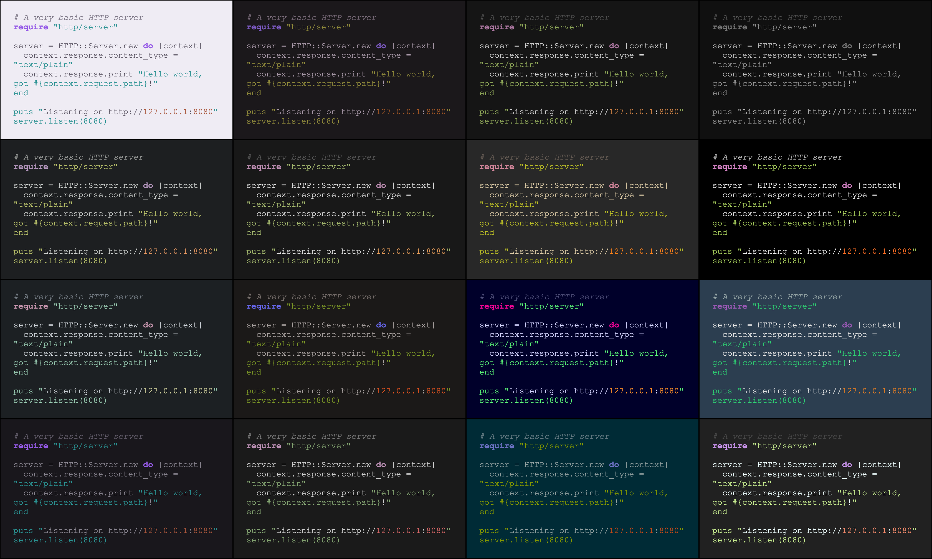932x559 pixels.
Task: Open the slate blue background theme preview
Action: coord(815,349)
